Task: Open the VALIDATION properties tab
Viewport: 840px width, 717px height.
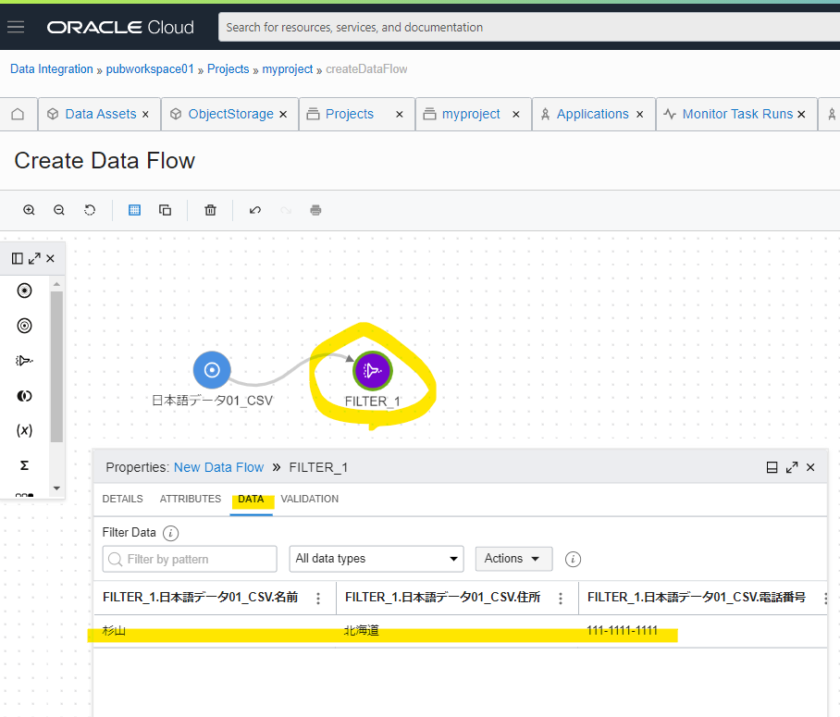Action: [x=310, y=499]
